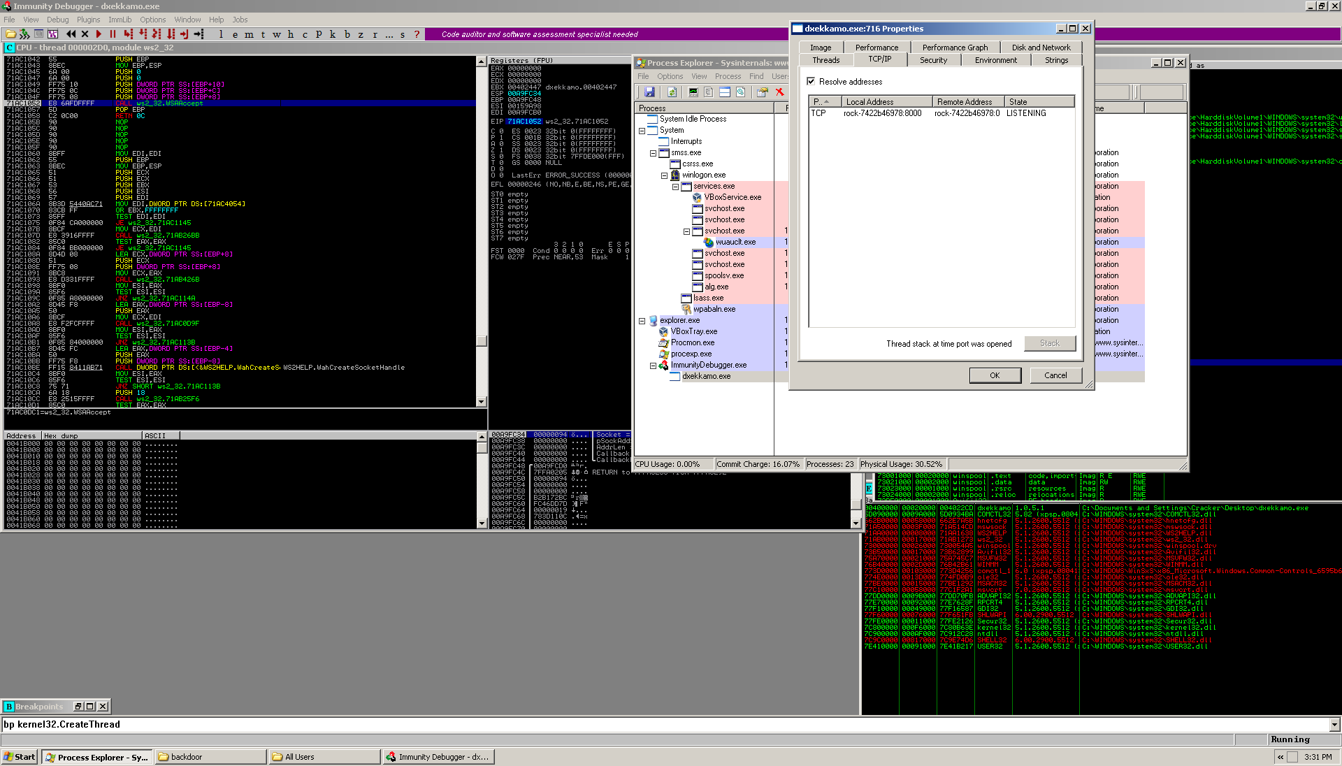The width and height of the screenshot is (1342, 766).
Task: Collapse svchost.exe node above wuauclt.exe
Action: coord(686,231)
